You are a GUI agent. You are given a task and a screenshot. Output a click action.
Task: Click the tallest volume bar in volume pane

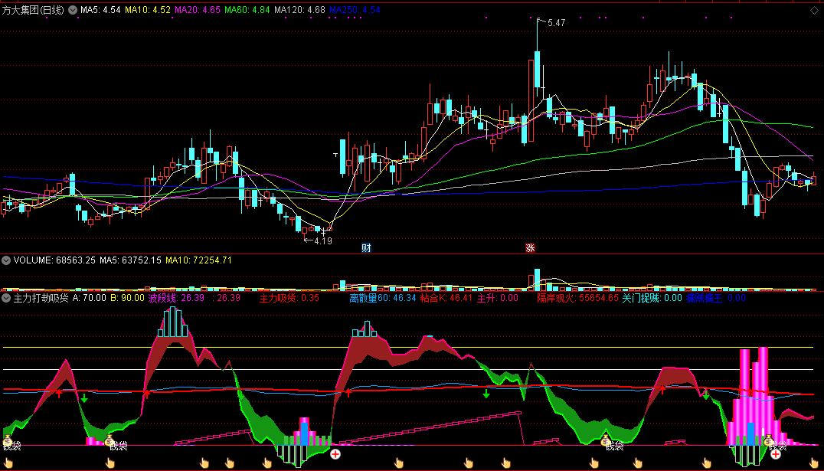point(537,279)
